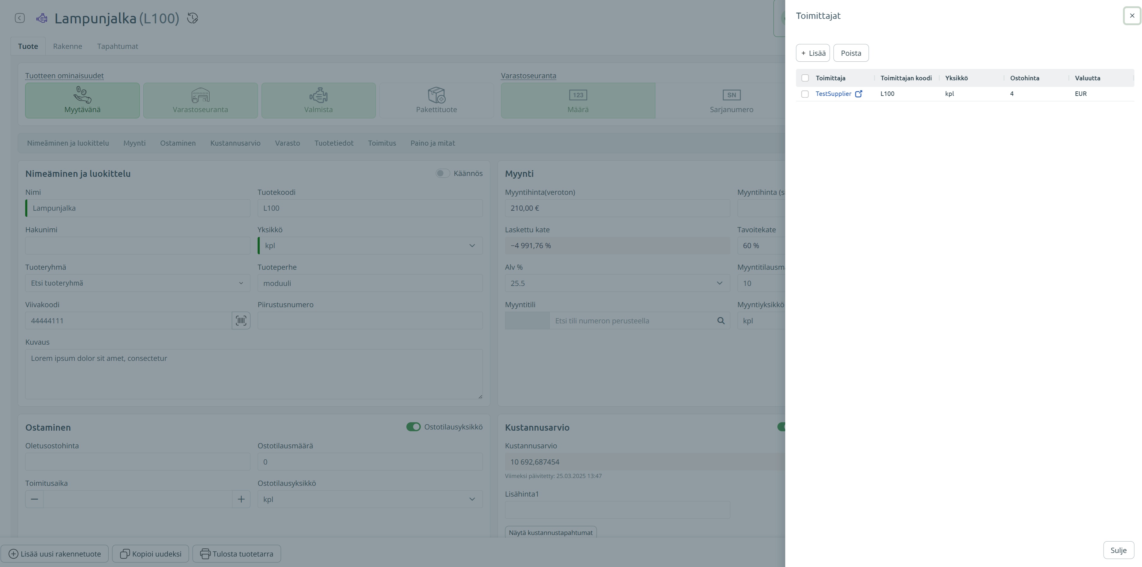
Task: Open the Tuoteryhmä dropdown
Action: (138, 283)
